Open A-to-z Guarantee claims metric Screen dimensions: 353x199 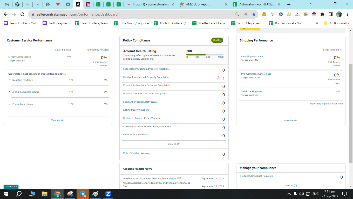(26, 92)
